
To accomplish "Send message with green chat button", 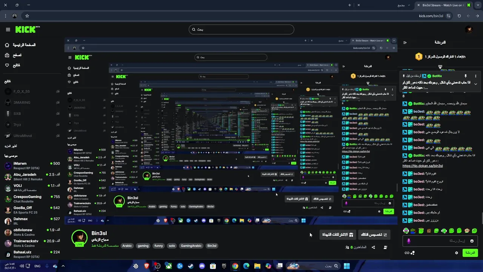I will click(470, 253).
